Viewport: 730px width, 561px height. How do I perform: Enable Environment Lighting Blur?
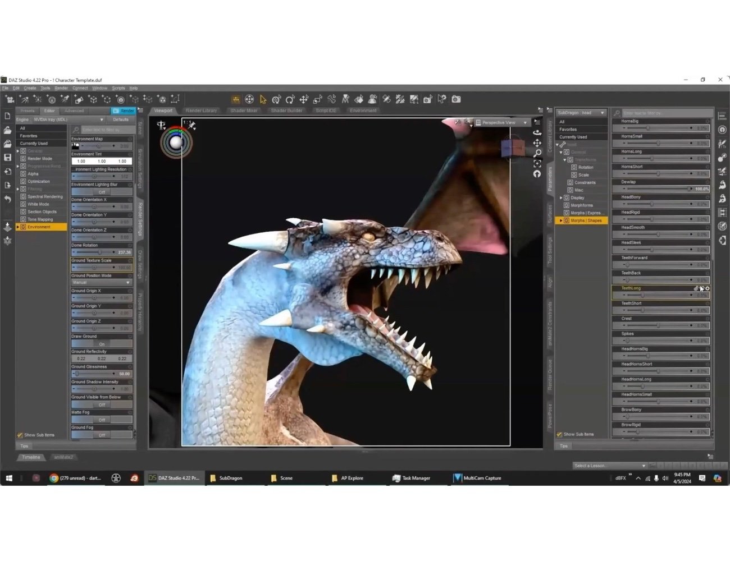102,192
